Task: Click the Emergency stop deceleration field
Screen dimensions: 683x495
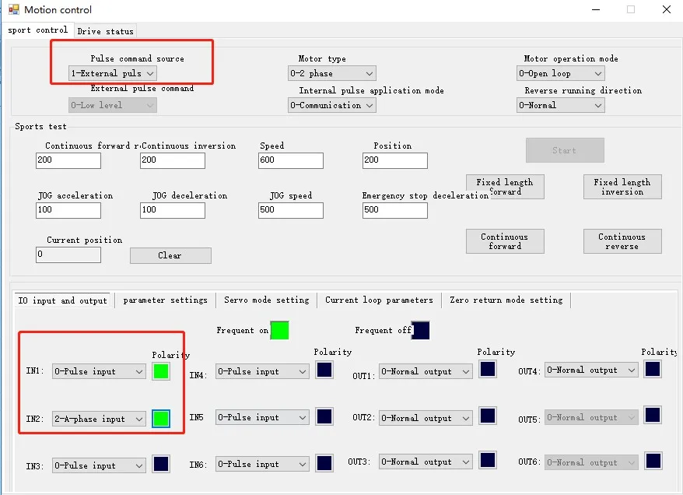Action: click(394, 210)
